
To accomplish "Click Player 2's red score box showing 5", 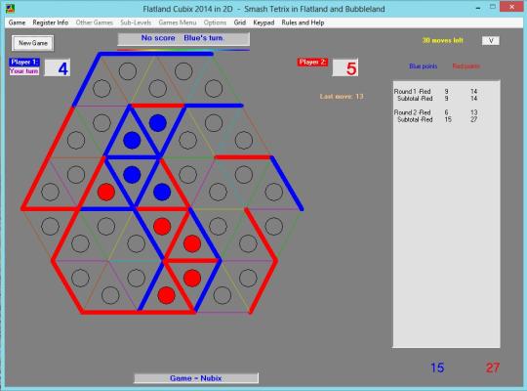I will (x=345, y=68).
